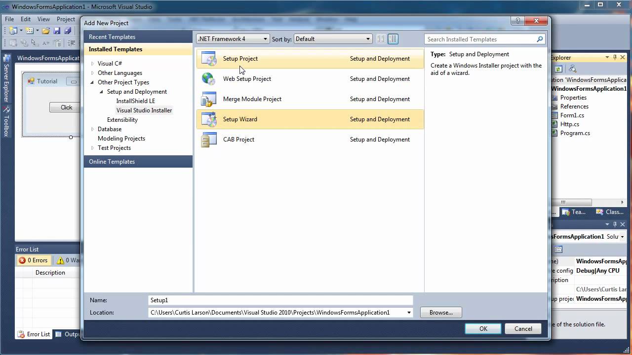This screenshot has width=632, height=355.
Task: Open the View menu
Action: 43,19
